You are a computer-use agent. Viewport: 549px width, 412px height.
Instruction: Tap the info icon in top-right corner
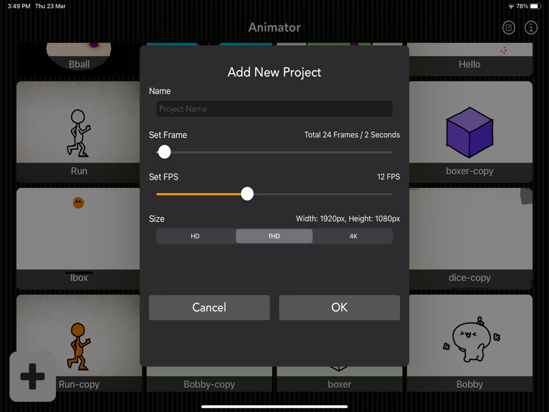tap(531, 27)
